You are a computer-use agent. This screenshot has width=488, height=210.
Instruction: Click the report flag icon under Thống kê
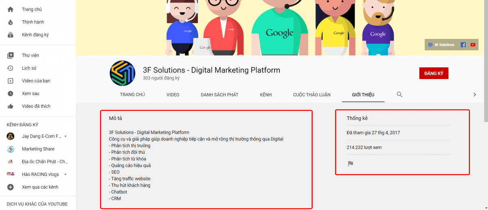point(350,164)
